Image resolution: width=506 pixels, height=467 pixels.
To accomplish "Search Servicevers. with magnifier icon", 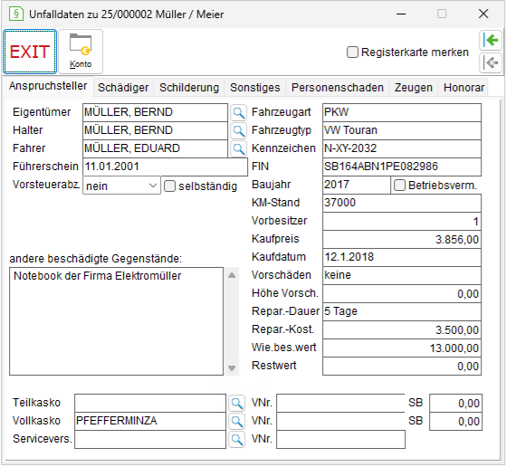I will coord(237,439).
